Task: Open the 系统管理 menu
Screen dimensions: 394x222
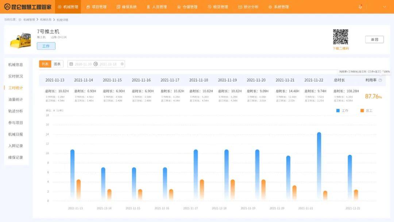Action: click(279, 7)
